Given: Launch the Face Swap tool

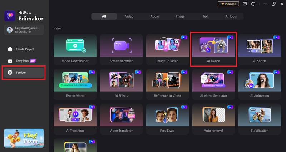Looking at the screenshot, I should click(x=167, y=119).
